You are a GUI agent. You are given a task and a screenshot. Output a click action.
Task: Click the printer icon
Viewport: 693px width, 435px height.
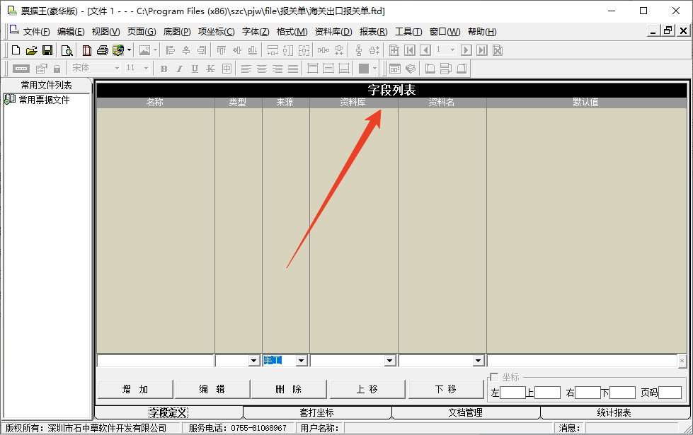coord(103,50)
